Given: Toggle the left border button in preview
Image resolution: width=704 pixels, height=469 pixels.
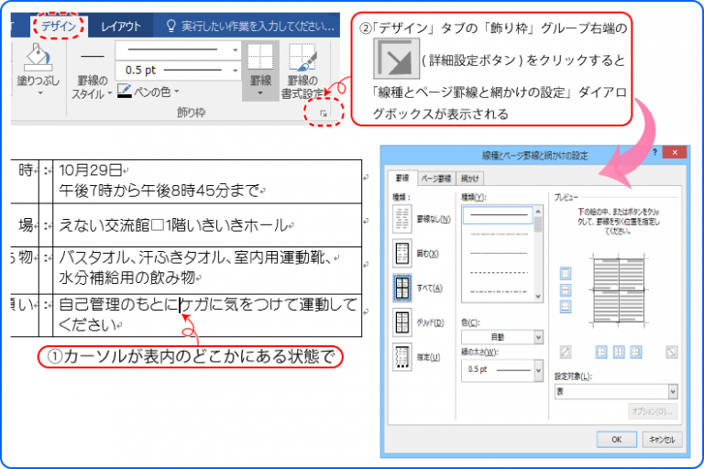Looking at the screenshot, I should 601,353.
